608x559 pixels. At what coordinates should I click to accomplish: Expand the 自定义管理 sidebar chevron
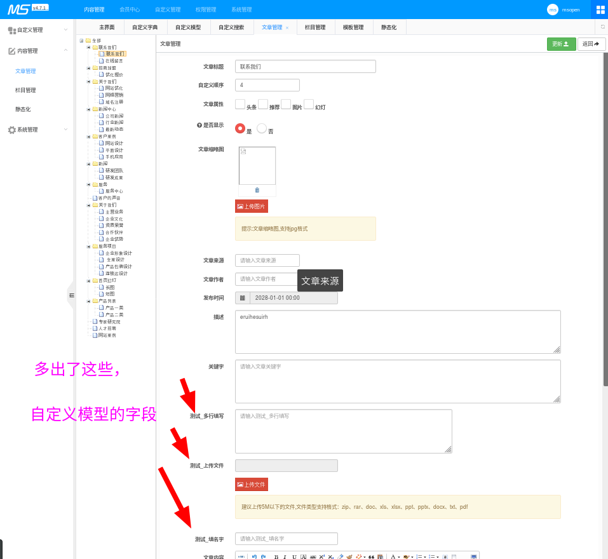[x=65, y=29]
